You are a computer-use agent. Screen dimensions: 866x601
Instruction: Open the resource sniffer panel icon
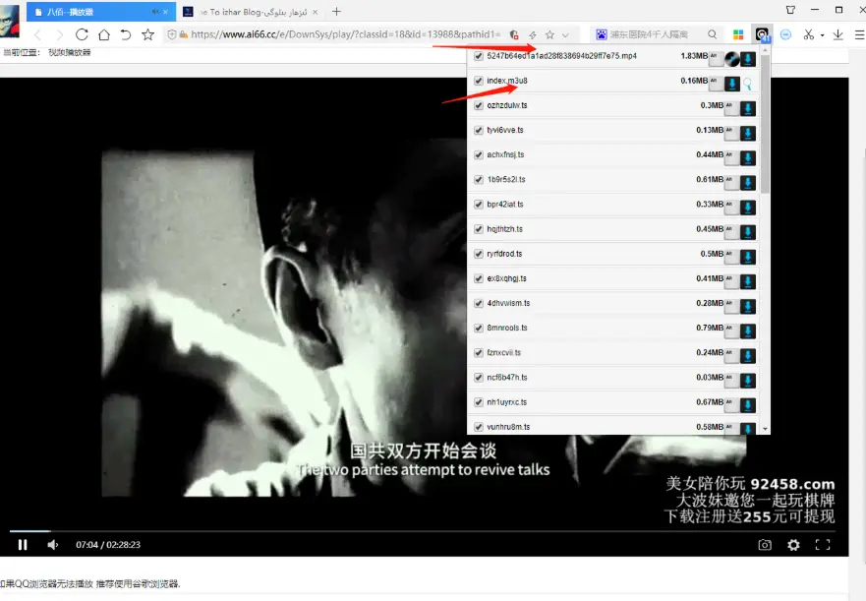(x=762, y=34)
